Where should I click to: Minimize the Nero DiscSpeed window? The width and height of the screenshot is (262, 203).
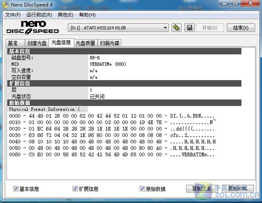point(225,3)
